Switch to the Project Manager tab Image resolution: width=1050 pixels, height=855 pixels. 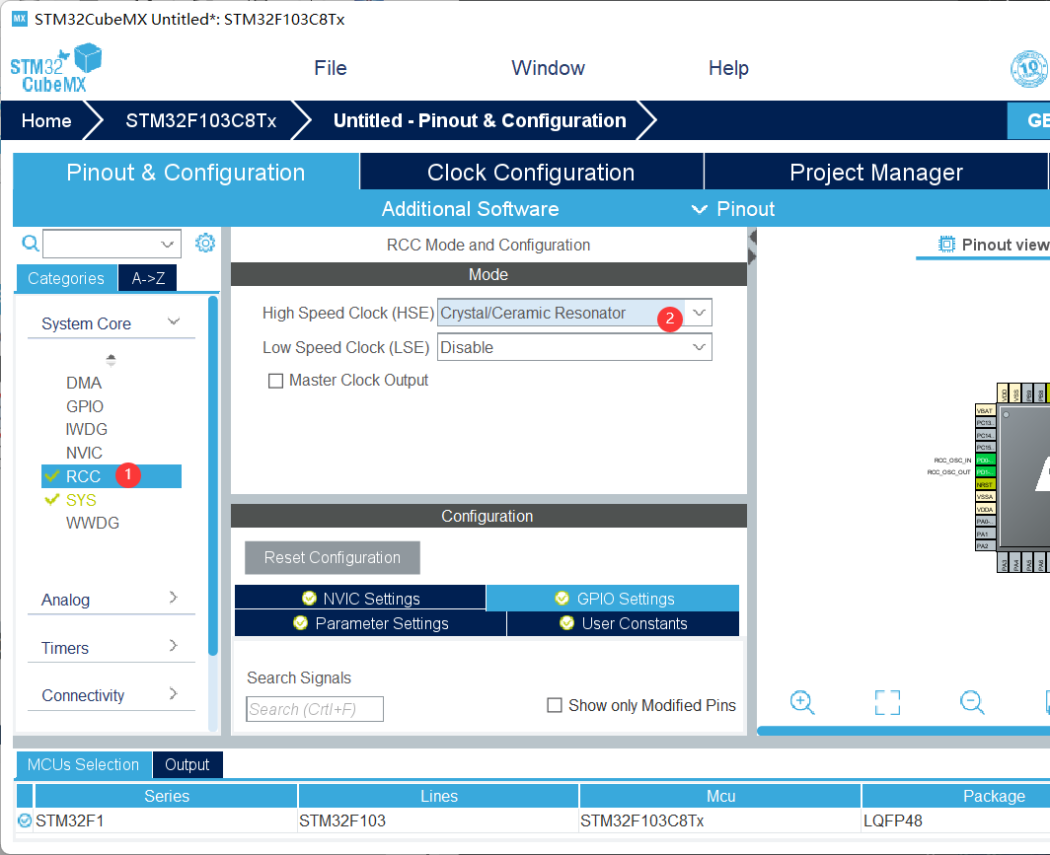876,172
